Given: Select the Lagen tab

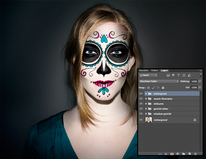Looking at the screenshot, I should (x=164, y=70).
